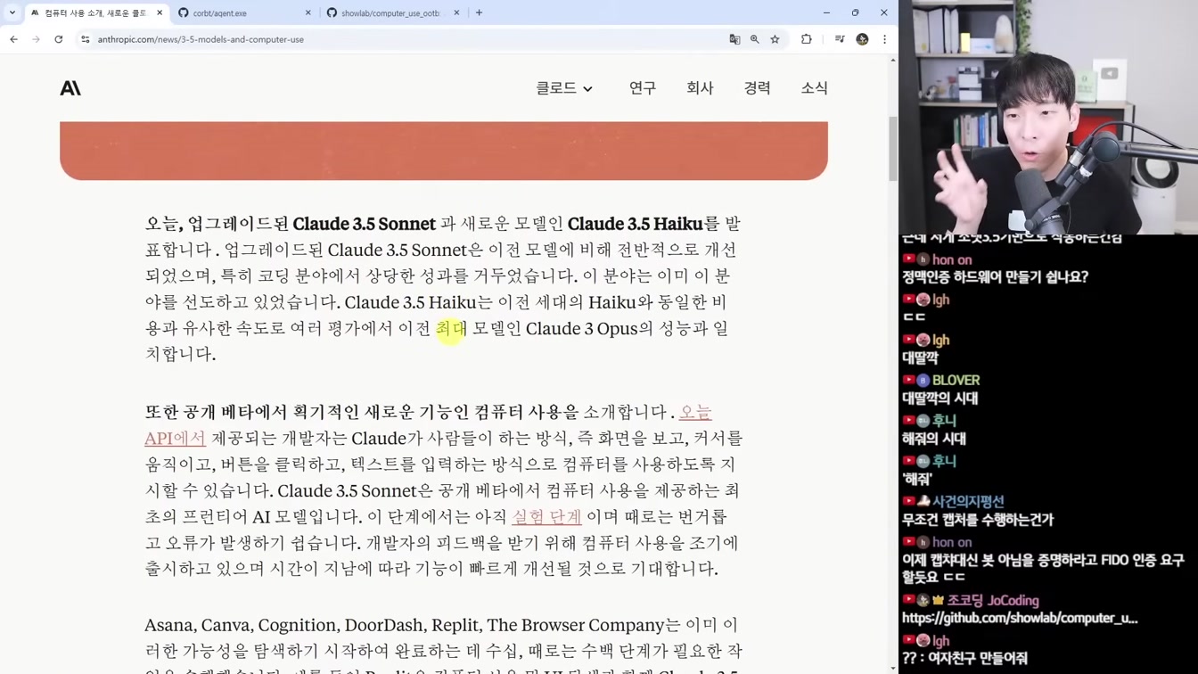Click chat message 무조건 캡처를 수행하는건가
Viewport: 1198px width, 674px height.
(977, 519)
